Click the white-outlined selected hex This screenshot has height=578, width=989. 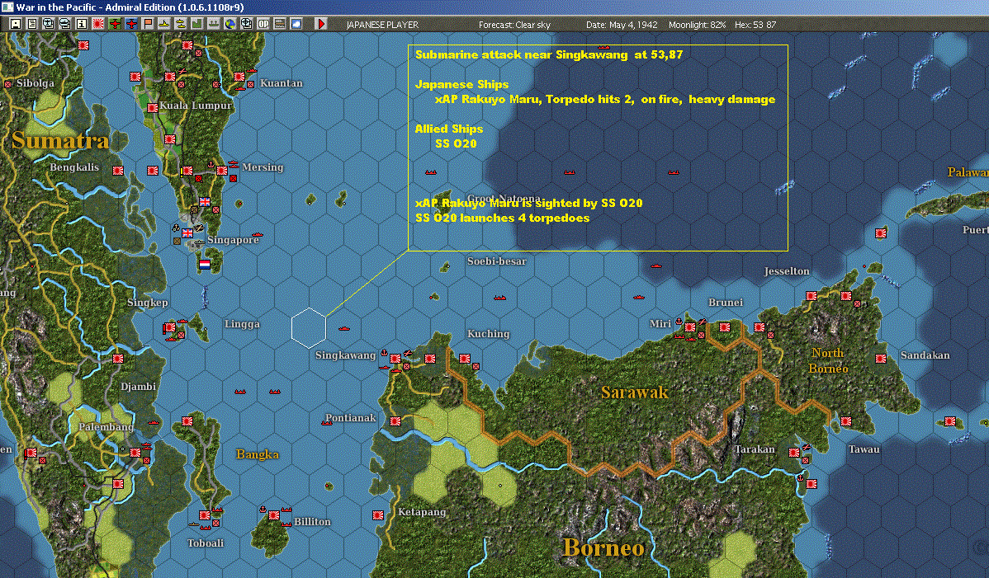[x=309, y=327]
